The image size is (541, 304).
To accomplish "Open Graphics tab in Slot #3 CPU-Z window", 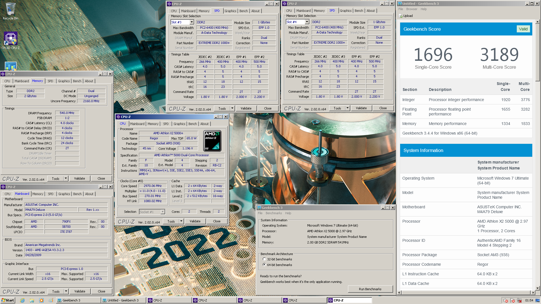I will click(230, 11).
